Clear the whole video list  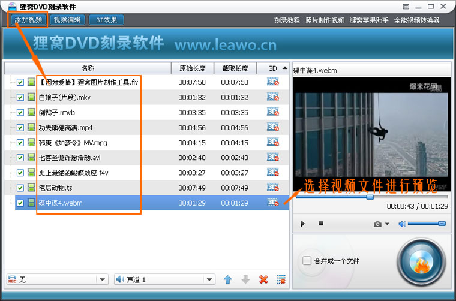tap(281, 279)
